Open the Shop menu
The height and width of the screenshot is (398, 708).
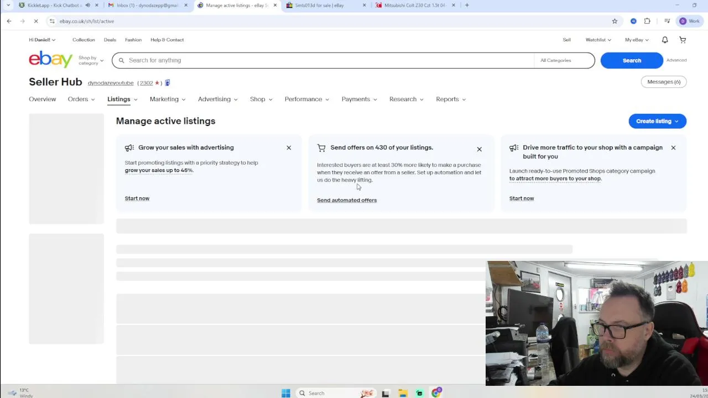point(261,99)
